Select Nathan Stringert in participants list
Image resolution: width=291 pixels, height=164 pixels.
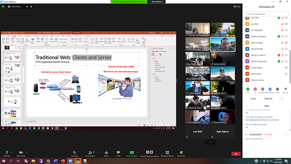point(267,37)
